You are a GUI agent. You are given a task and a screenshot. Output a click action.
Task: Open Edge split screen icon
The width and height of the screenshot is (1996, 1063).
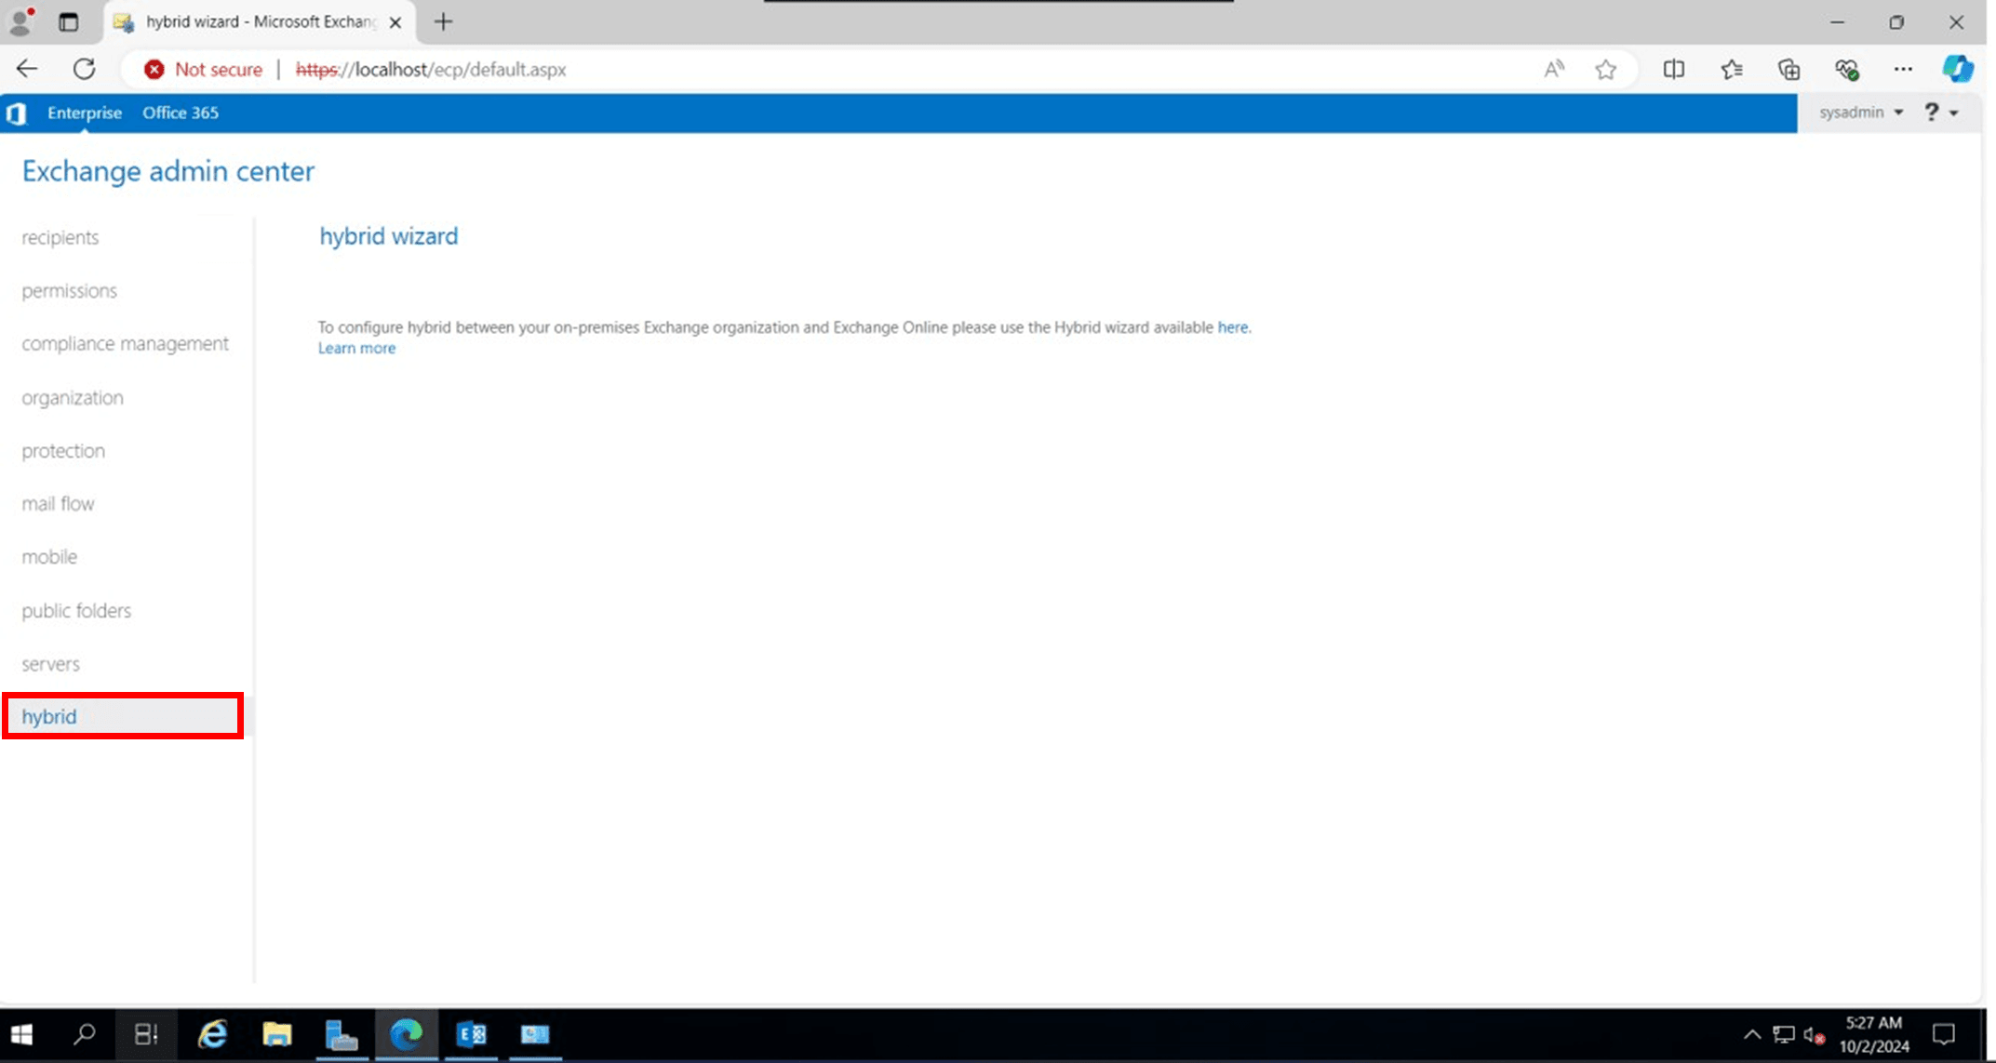[1673, 69]
